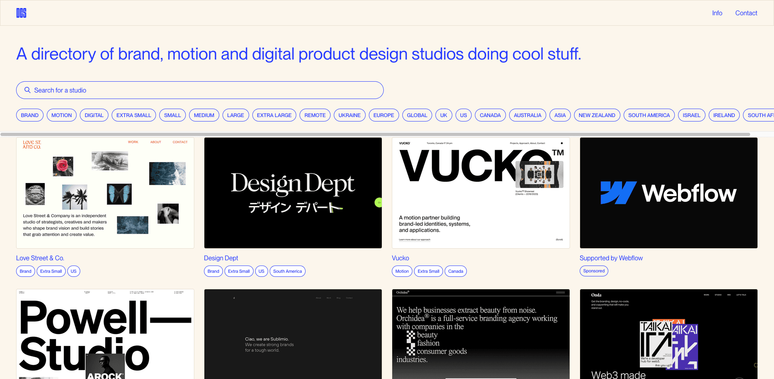Select the IRELAND filter chip

coord(724,115)
